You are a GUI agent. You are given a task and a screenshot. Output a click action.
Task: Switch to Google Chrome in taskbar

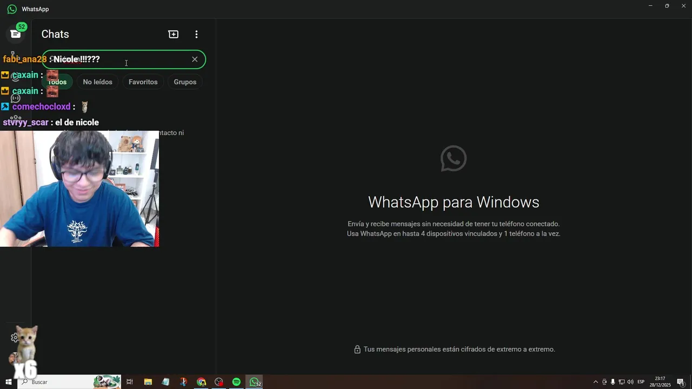[x=201, y=382]
